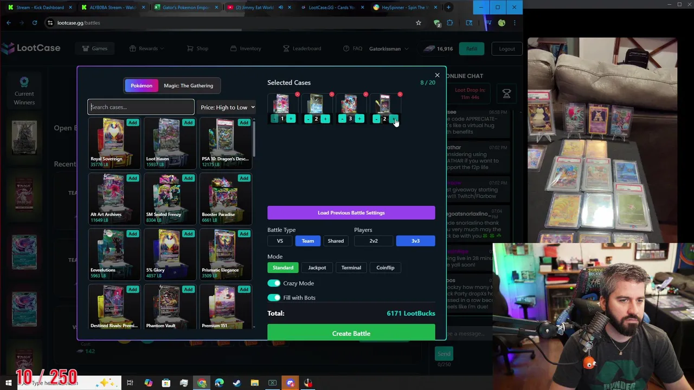Remove the third selected case
The height and width of the screenshot is (390, 694).
pos(365,95)
